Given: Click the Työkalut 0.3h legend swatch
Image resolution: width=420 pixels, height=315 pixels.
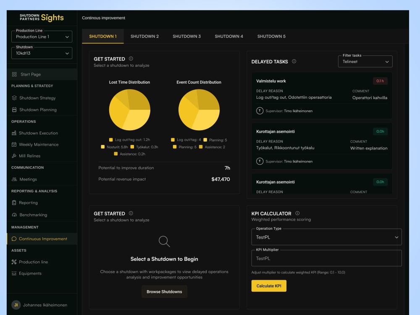Looking at the screenshot, I should (132, 147).
